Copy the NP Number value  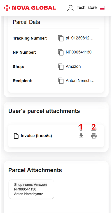pos(61,52)
